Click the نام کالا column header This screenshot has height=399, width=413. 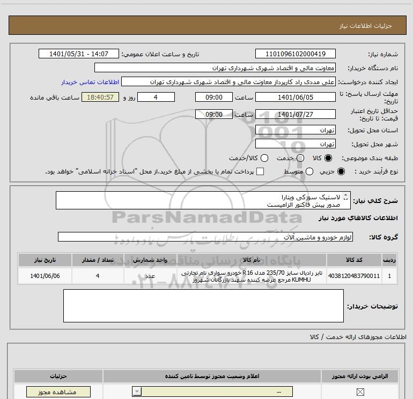(x=252, y=260)
